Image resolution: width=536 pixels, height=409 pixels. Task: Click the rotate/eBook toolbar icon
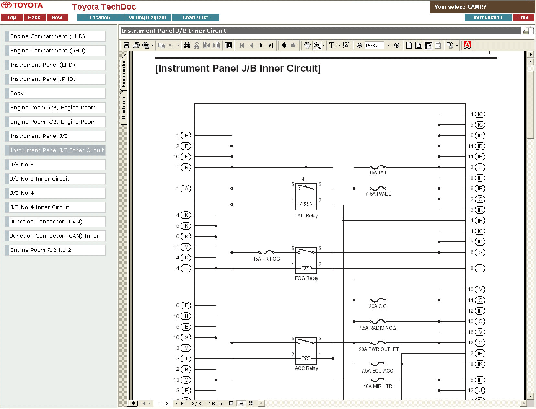[450, 45]
